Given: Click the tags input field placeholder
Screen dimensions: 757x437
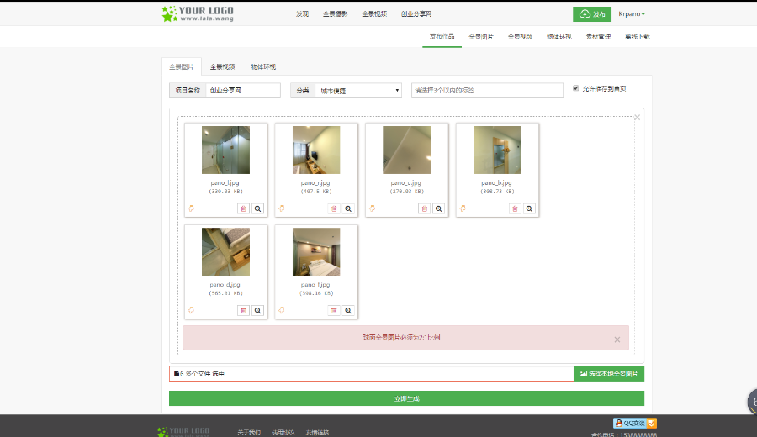Looking at the screenshot, I should 487,90.
